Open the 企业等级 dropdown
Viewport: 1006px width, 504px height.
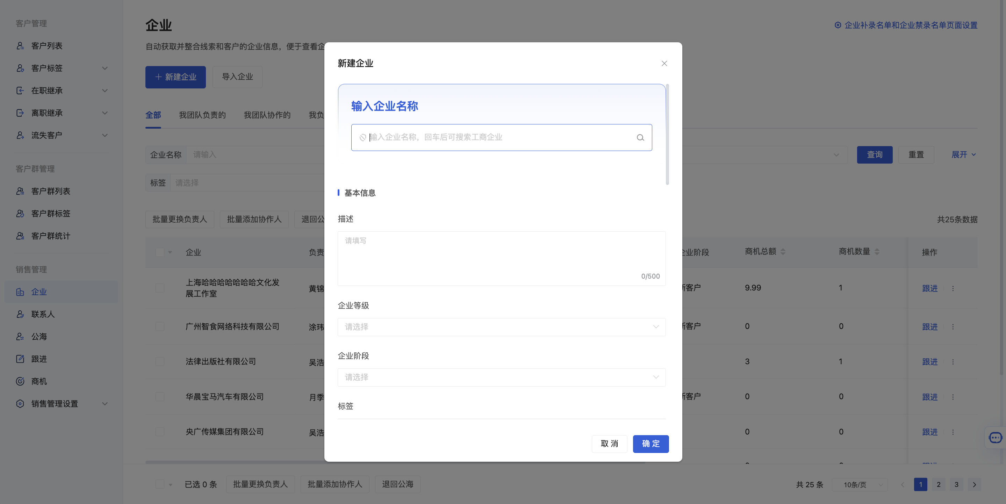pyautogui.click(x=502, y=327)
